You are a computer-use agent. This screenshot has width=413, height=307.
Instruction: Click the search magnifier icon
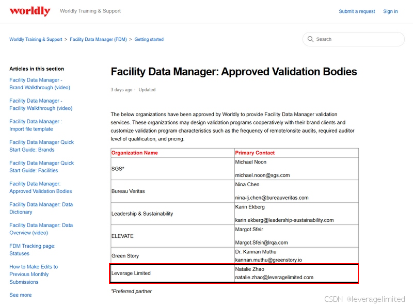[x=311, y=39]
